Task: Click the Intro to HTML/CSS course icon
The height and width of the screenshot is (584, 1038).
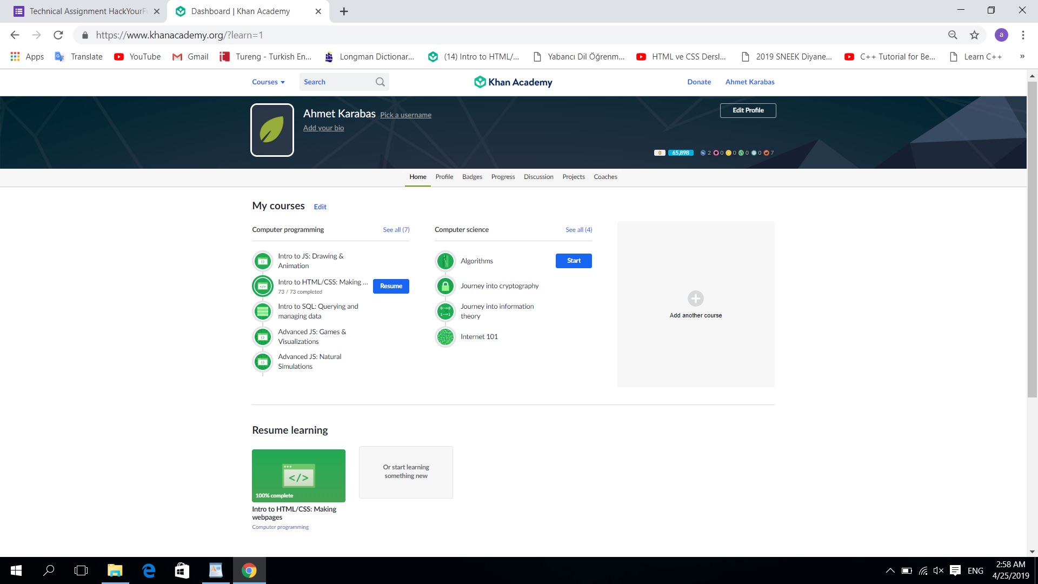Action: (x=263, y=286)
